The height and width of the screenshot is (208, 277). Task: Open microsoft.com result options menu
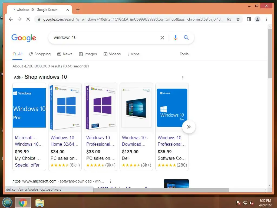[111, 181]
